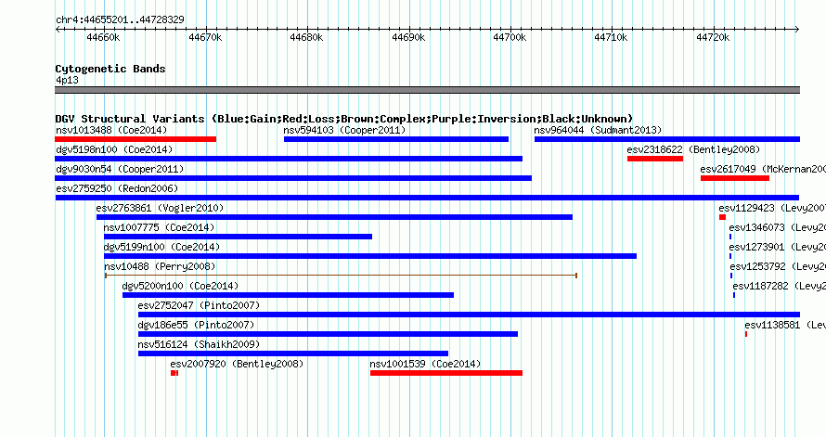Click the 44660k ruler label
The width and height of the screenshot is (826, 437).
click(103, 37)
